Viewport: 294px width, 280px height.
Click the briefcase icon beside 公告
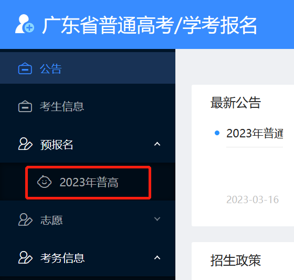(25, 68)
